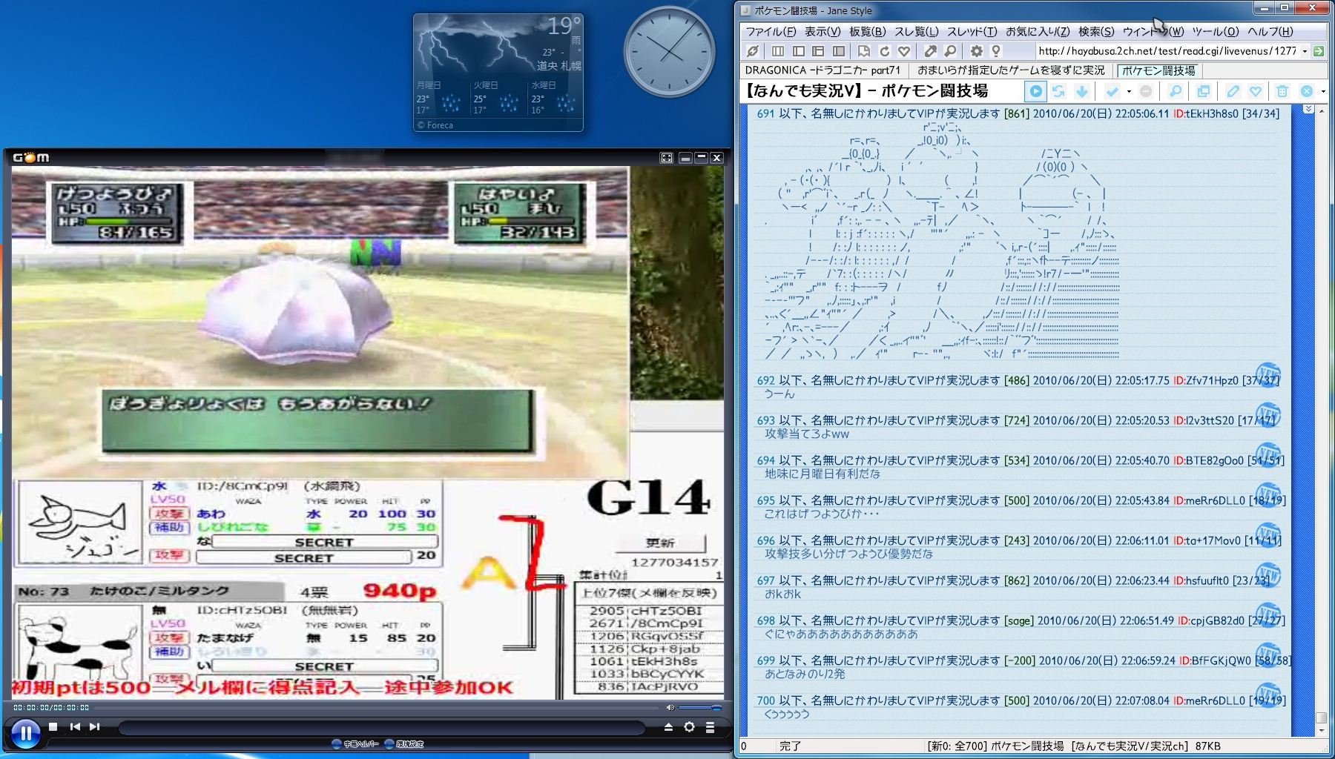This screenshot has height=759, width=1335.
Task: Click the trash delete icon in the thread toolbar
Action: coord(1282,91)
